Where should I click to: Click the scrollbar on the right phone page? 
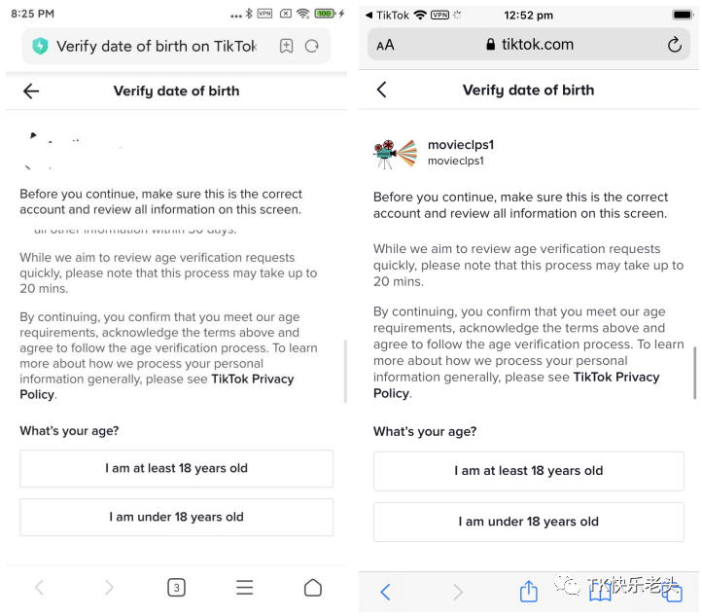(694, 370)
